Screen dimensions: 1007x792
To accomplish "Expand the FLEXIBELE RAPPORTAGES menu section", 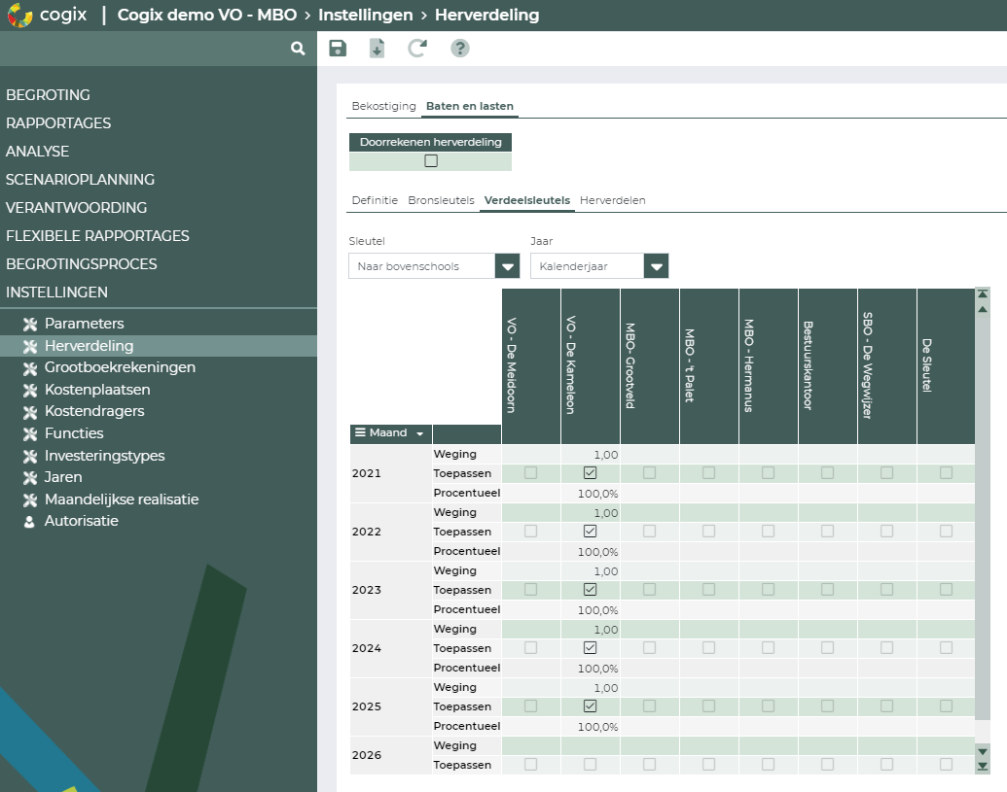I will 97,236.
